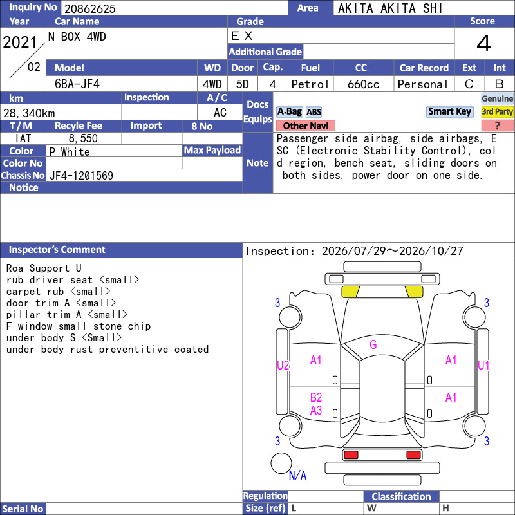
Task: Click the Inspector's Comment header
Action: [x=122, y=250]
